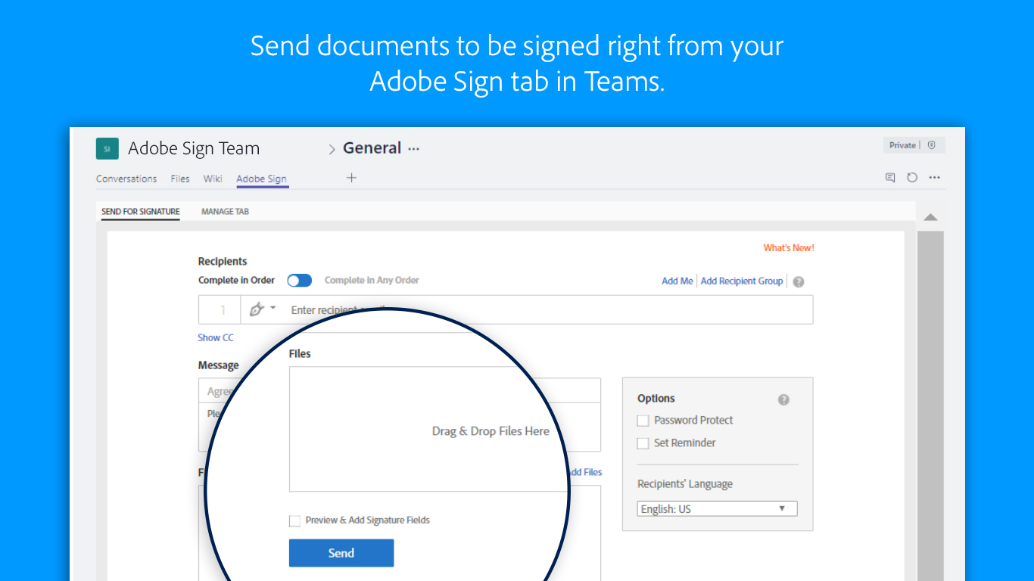Click the signer pen role icon
This screenshot has width=1034, height=581.
click(257, 309)
